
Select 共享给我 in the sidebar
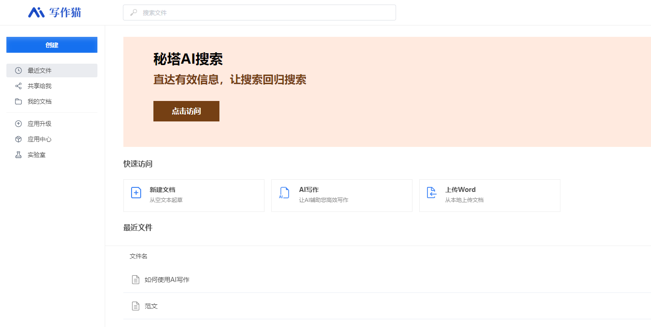[52, 86]
